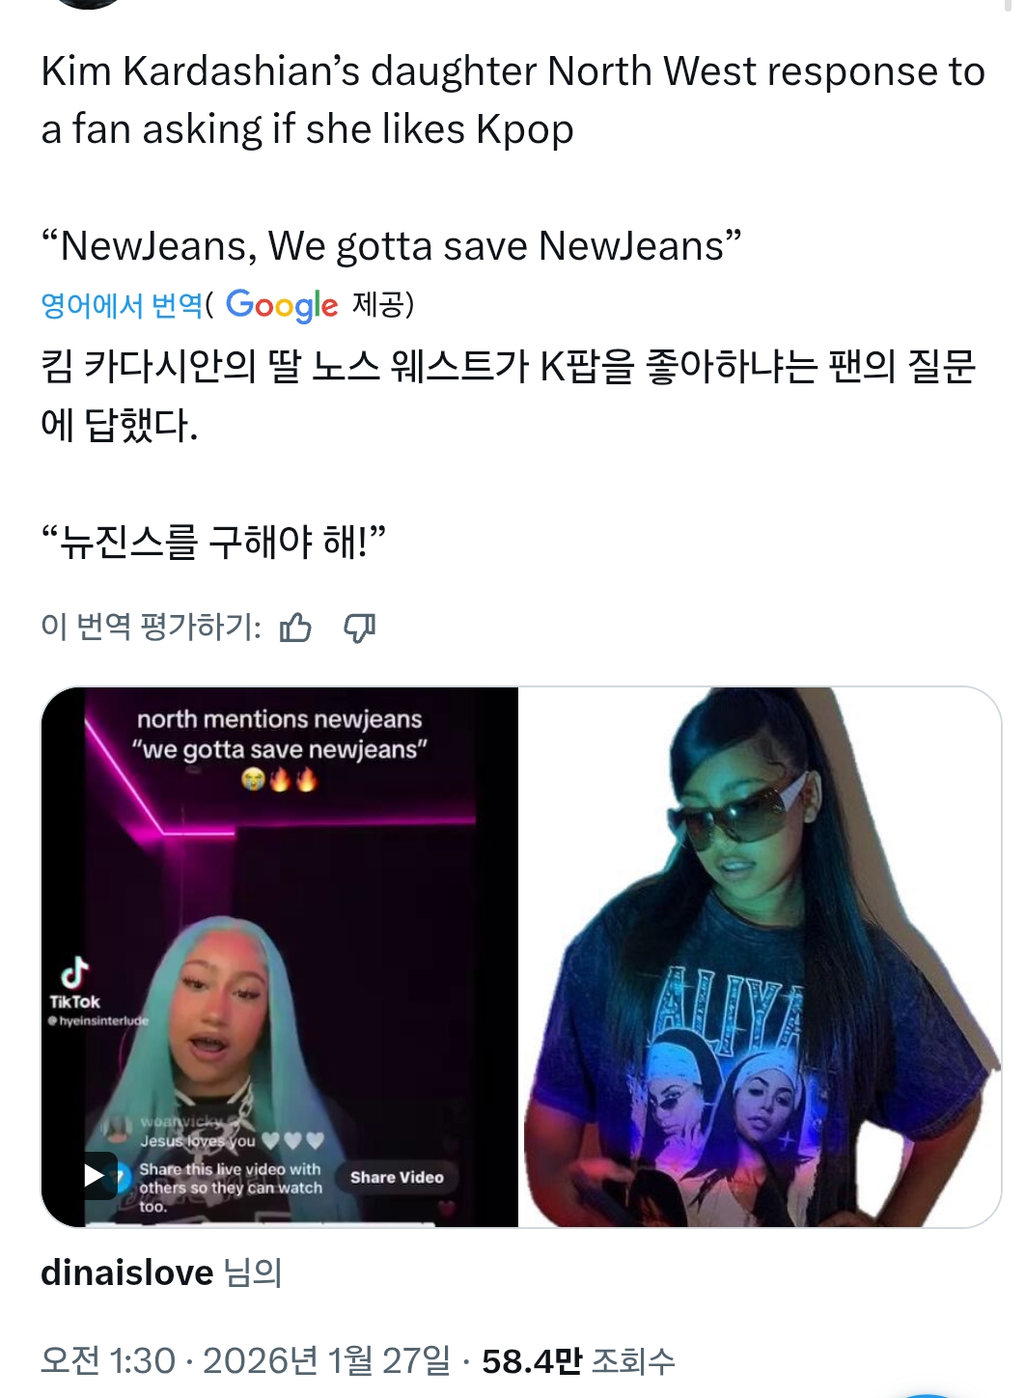The height and width of the screenshot is (1398, 1025).
Task: Play the TikTok video with the play button
Action: 96,1175
